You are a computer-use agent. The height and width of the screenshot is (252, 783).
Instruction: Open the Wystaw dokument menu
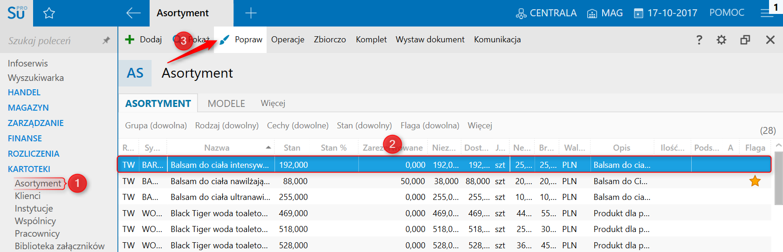click(x=430, y=40)
